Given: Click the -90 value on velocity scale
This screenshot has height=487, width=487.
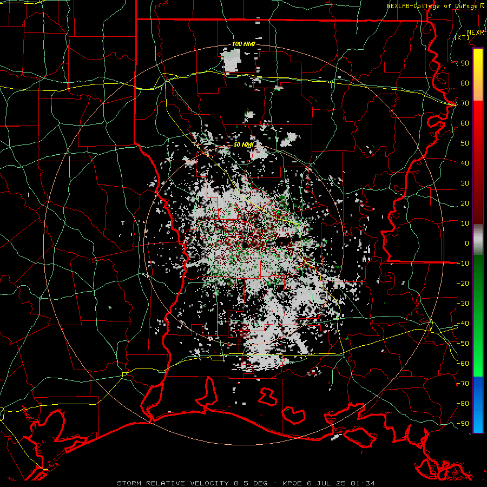Looking at the screenshot, I should (x=463, y=424).
